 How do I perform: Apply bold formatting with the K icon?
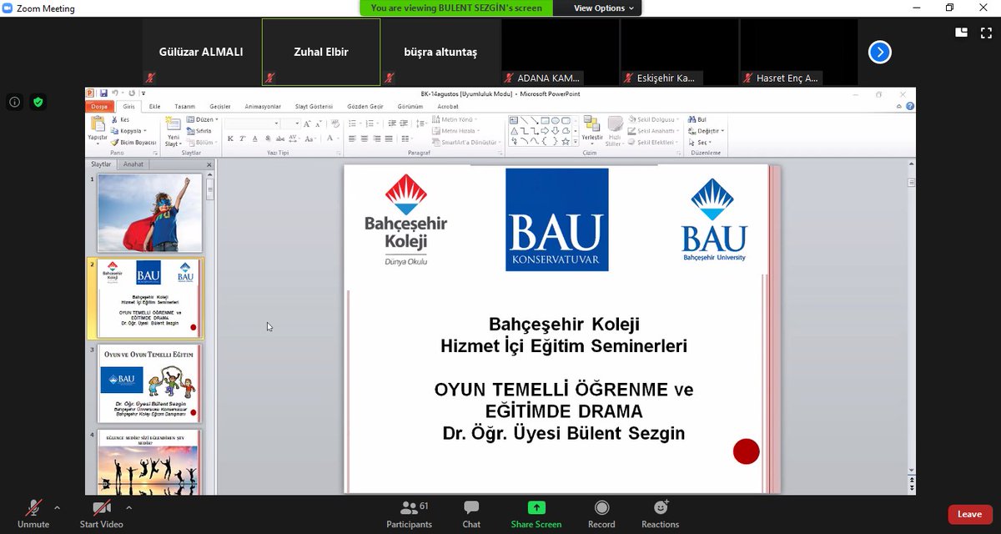230,139
